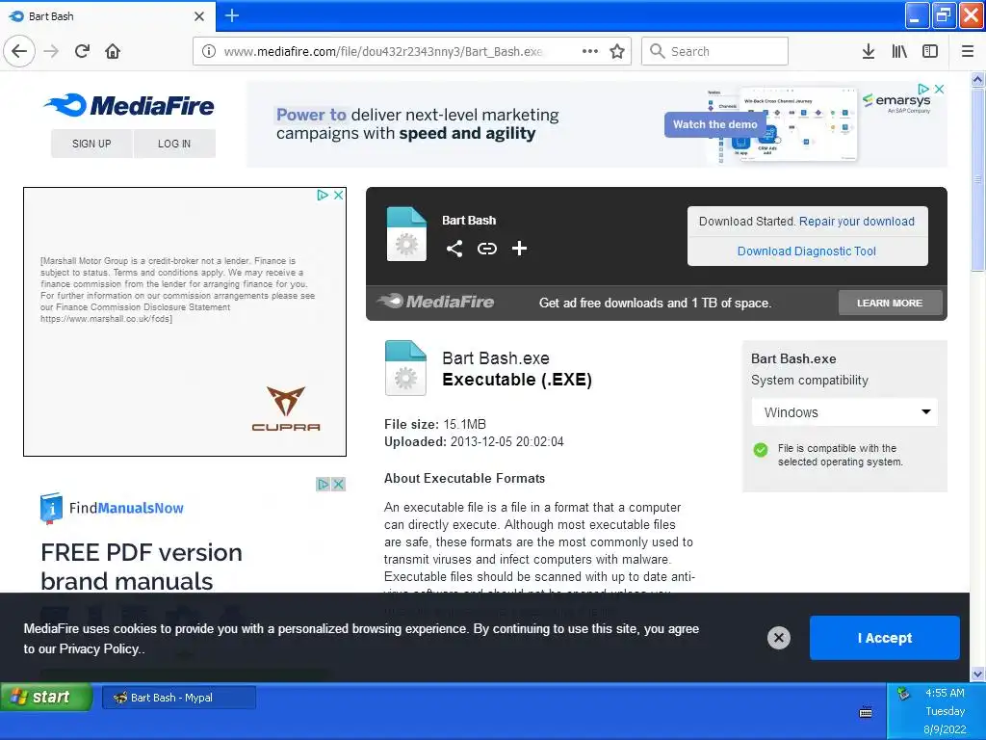Click the Bart Bash.exe executable file icon
Image resolution: width=986 pixels, height=740 pixels.
click(x=405, y=367)
